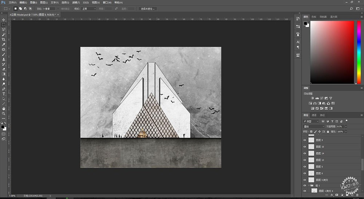This screenshot has width=364, height=199.
Task: Click the hue slider strip
Action: (x=359, y=52)
